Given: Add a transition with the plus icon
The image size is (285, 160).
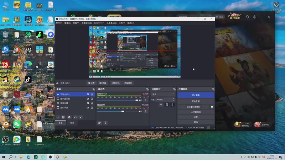Looking at the screenshot, I should (x=161, y=105).
